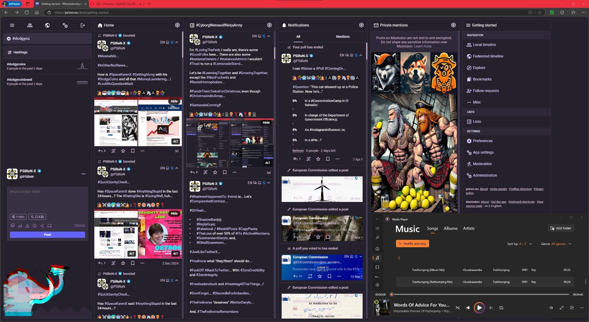Collapse the first Home post starting #Meanwhile
Image resolution: width=589 pixels, height=322 pixels.
[177, 42]
